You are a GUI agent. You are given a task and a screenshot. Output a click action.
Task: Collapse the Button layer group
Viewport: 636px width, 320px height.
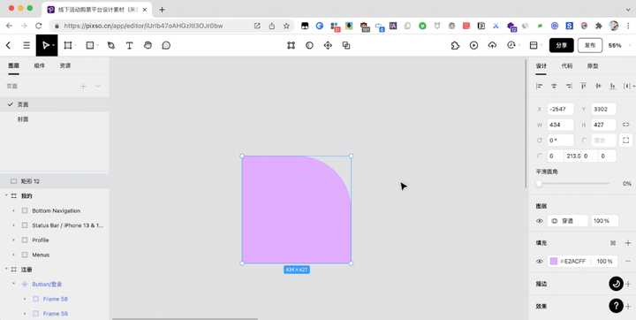(13, 284)
